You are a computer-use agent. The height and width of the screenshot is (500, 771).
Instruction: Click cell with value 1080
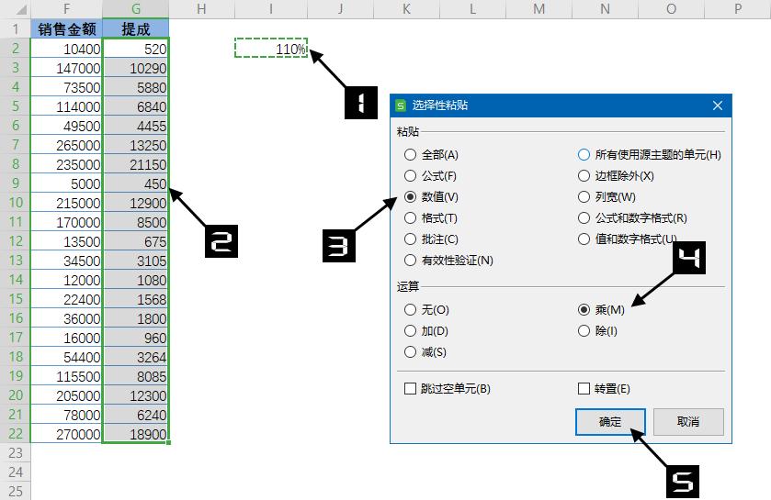coord(136,280)
